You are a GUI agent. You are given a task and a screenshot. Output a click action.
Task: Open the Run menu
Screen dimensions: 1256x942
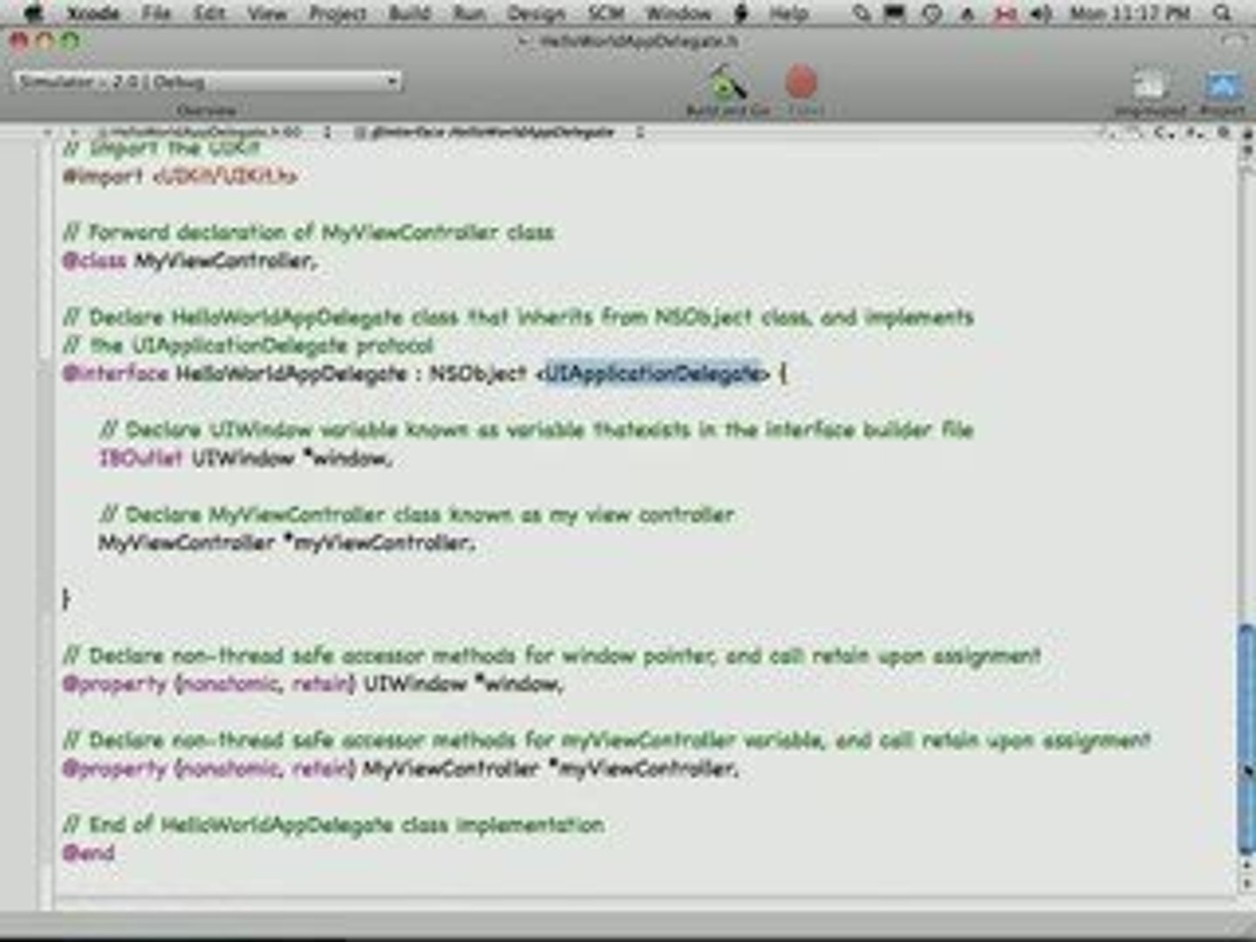tap(469, 13)
